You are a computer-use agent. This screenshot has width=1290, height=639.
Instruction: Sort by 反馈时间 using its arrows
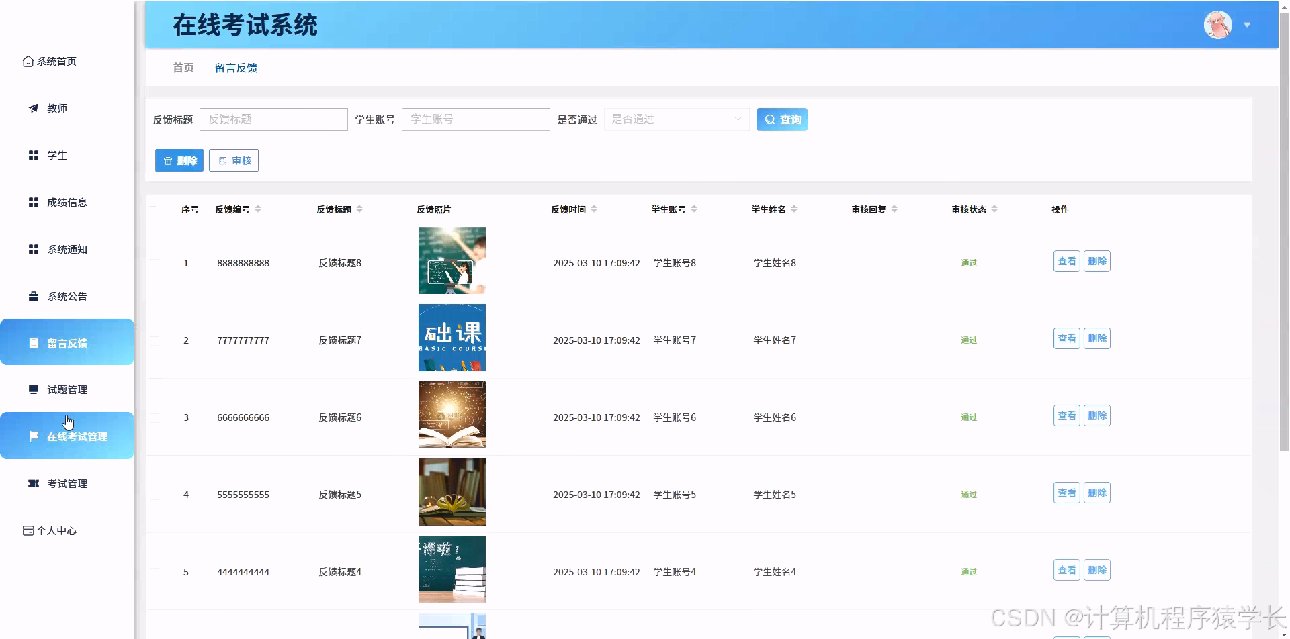(x=595, y=209)
